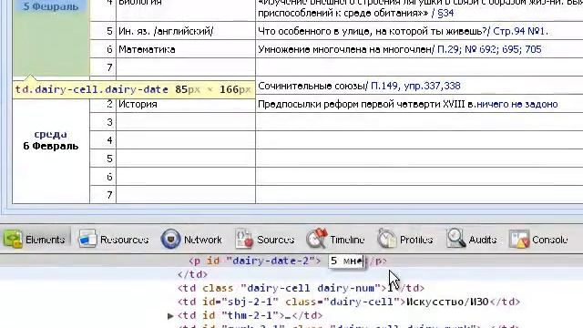Open homework link §34

pos(445,13)
